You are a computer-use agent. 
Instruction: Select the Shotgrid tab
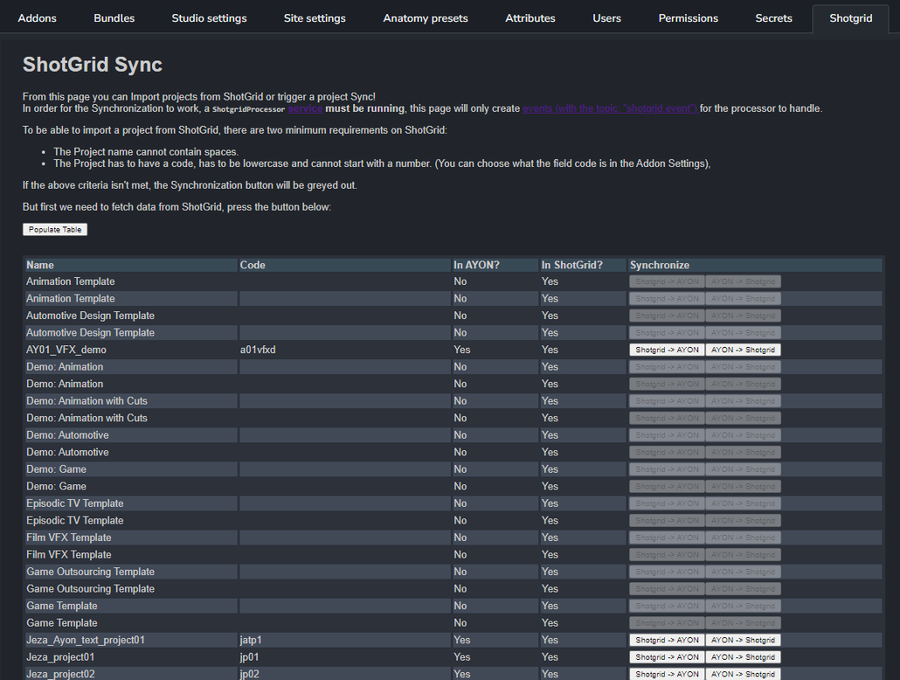pyautogui.click(x=850, y=18)
